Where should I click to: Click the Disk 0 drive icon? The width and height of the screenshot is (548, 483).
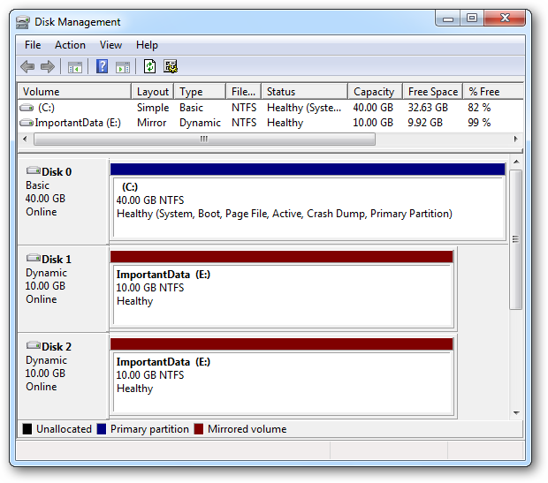click(x=34, y=170)
